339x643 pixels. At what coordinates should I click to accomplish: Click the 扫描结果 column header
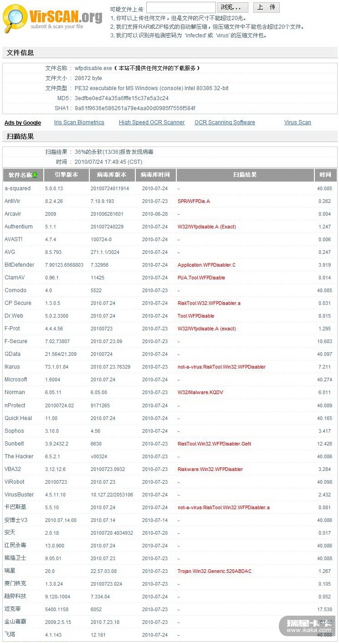[245, 175]
